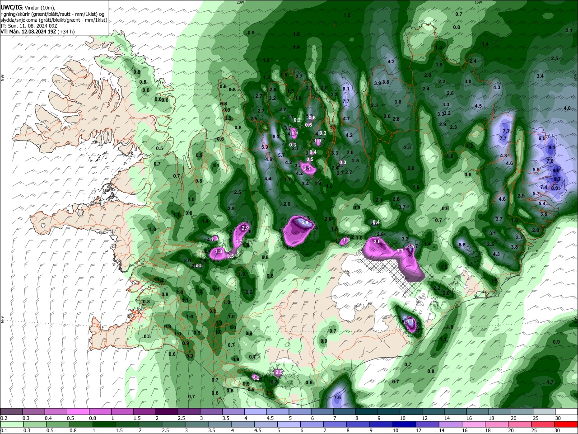Pick the pale green swatch labeled 0.1 in bottom row

[x=11, y=424]
